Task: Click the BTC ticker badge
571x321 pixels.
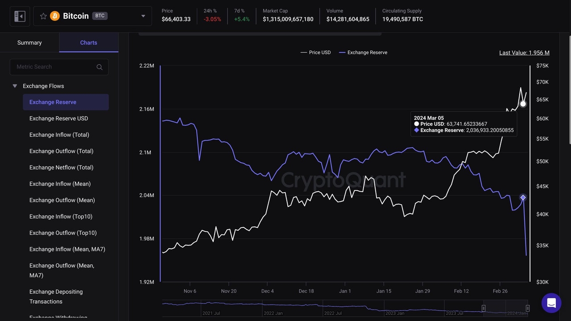Action: (x=100, y=16)
